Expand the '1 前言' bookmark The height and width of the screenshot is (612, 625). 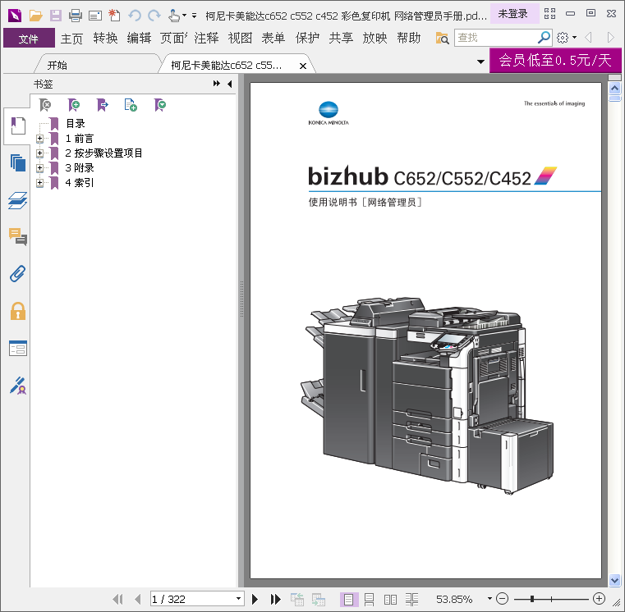(39, 139)
